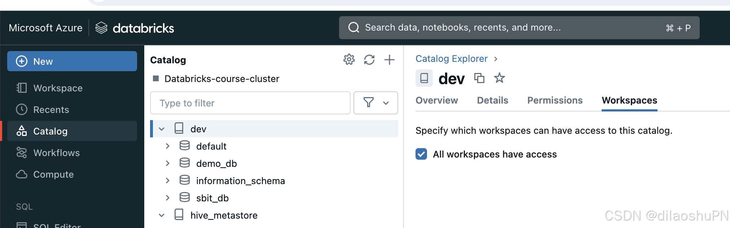Refresh the catalog list
This screenshot has height=228, width=730.
coord(369,60)
